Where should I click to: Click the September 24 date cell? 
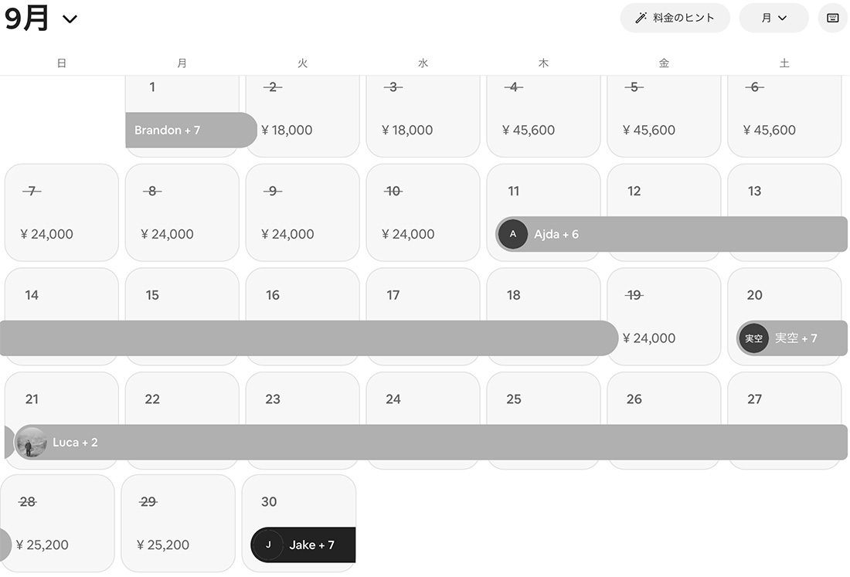click(x=423, y=402)
